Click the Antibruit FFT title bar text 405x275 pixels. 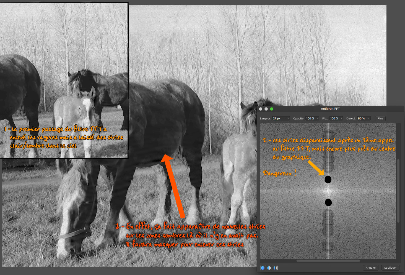pos(330,109)
